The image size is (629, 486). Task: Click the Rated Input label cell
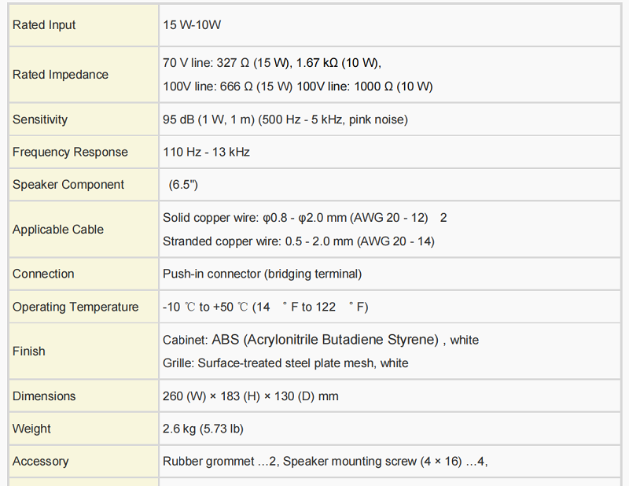click(x=44, y=25)
